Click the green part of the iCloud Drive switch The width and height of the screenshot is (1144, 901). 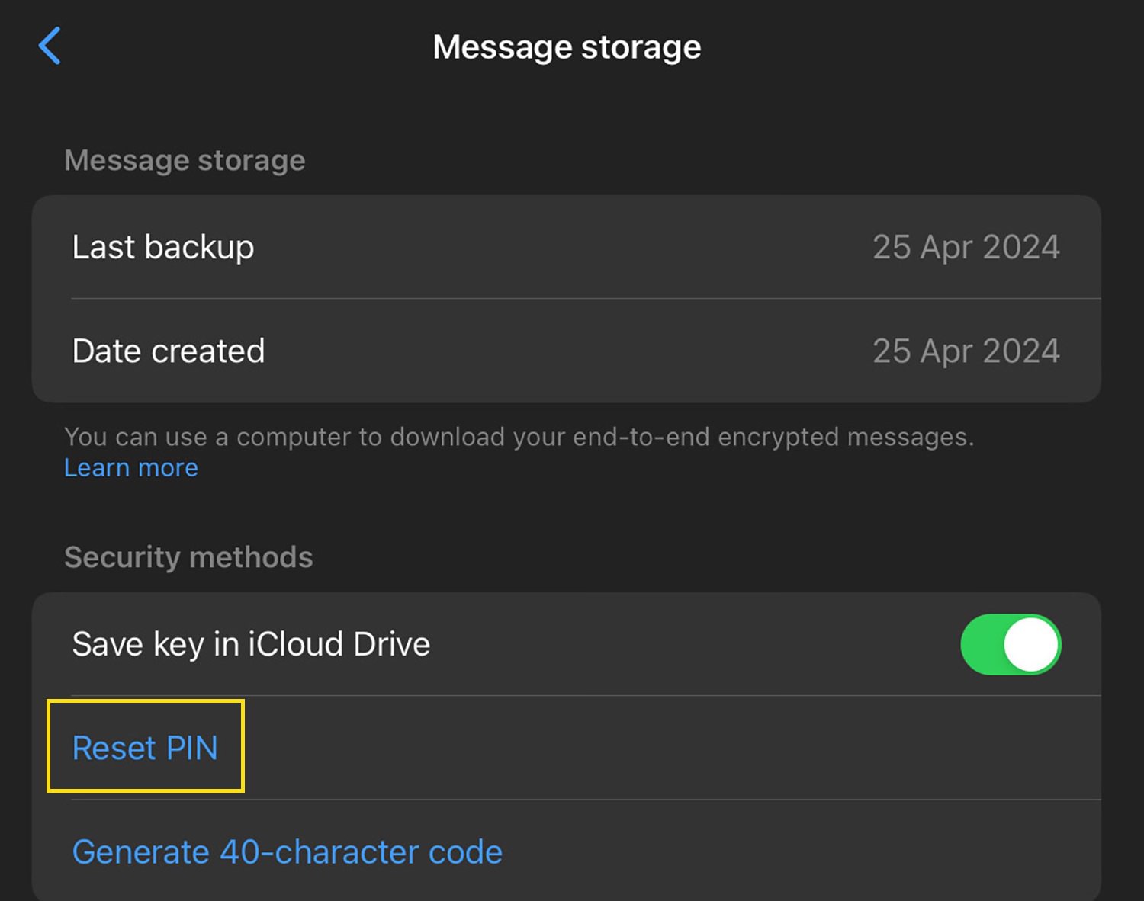point(982,644)
